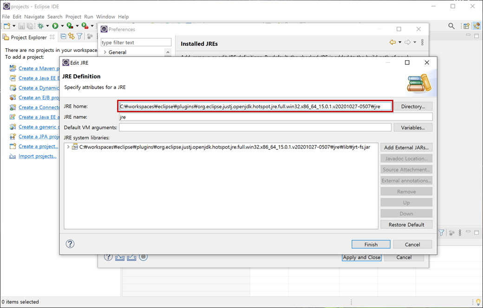The height and width of the screenshot is (308, 483).
Task: Click in the JRE home field
Action: 255,106
